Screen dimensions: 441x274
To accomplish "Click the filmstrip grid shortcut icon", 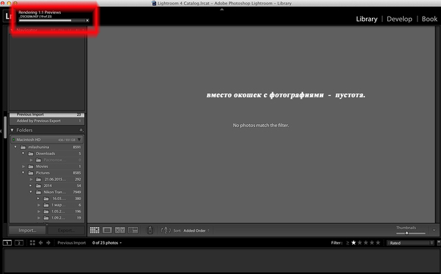I will click(x=32, y=243).
